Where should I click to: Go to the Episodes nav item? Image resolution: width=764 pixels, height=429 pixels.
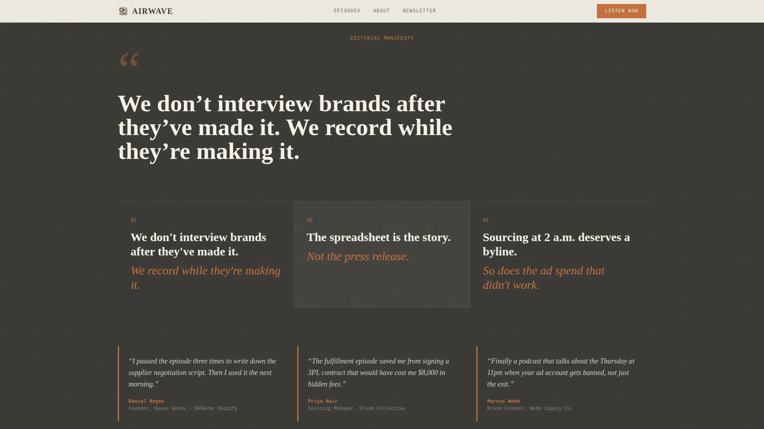click(347, 11)
